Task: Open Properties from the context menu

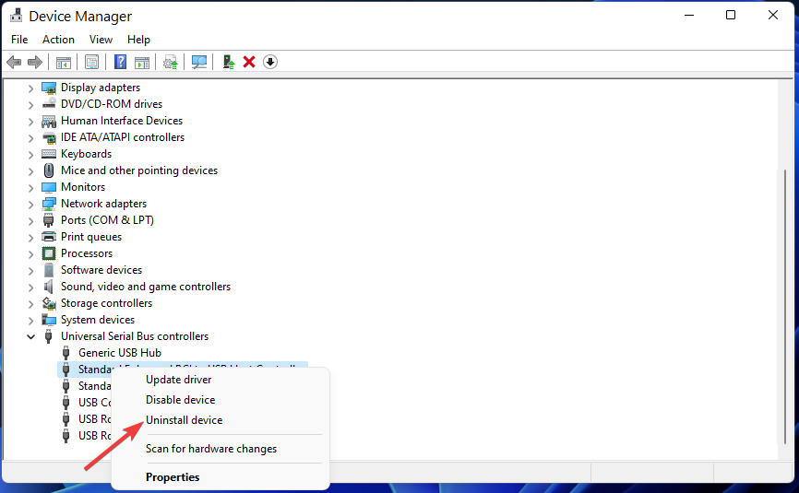Action: pos(173,477)
